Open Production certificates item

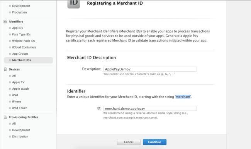click(x=19, y=12)
